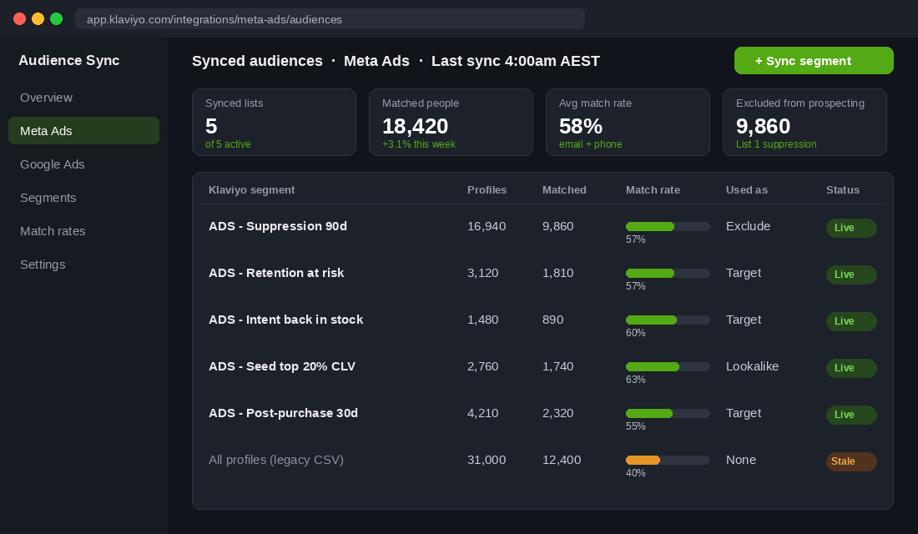
Task: Click the List 1 suppression text
Action: tap(776, 144)
